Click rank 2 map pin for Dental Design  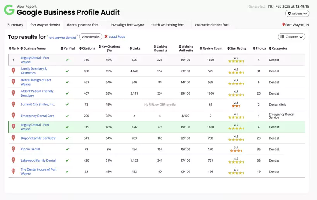[14, 82]
